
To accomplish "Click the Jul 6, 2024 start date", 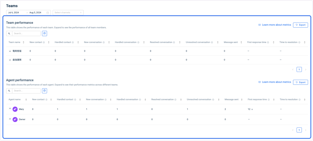I will [13, 13].
